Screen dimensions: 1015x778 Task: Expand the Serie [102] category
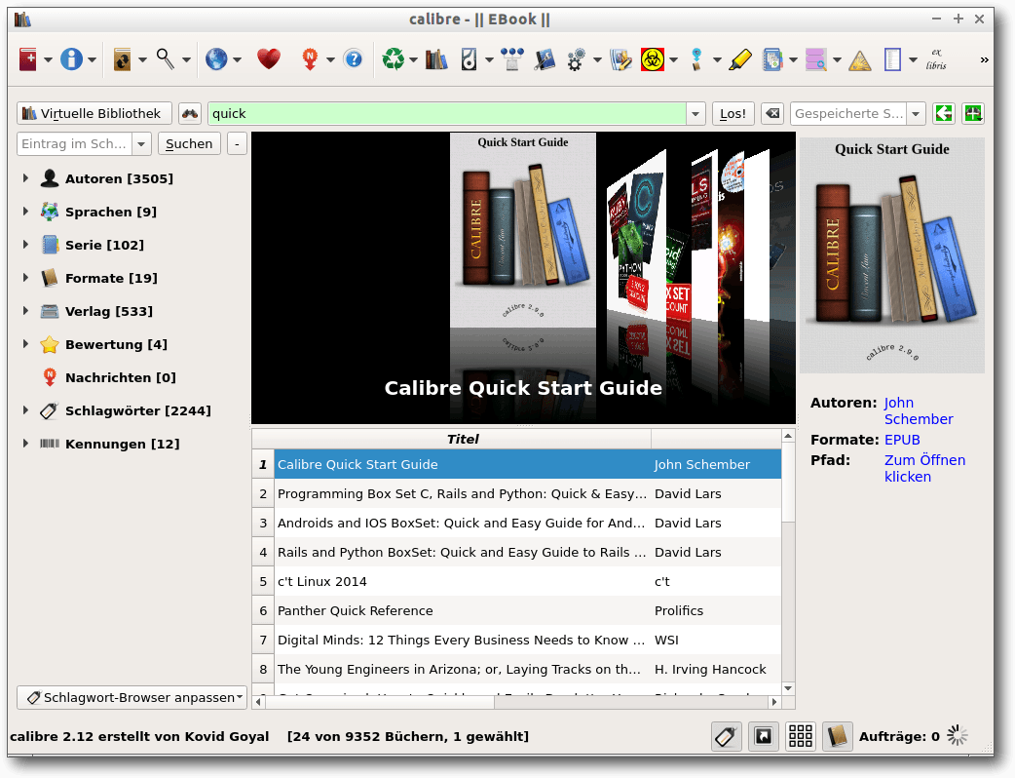coord(26,244)
